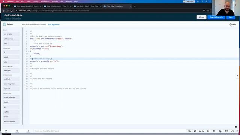Click the browser address bar URL

(x=54, y=11)
